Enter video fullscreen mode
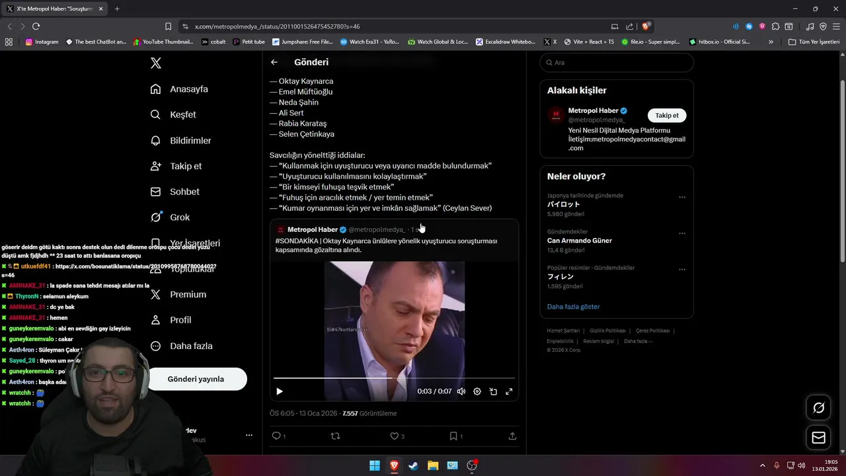The image size is (846, 476). (x=509, y=391)
